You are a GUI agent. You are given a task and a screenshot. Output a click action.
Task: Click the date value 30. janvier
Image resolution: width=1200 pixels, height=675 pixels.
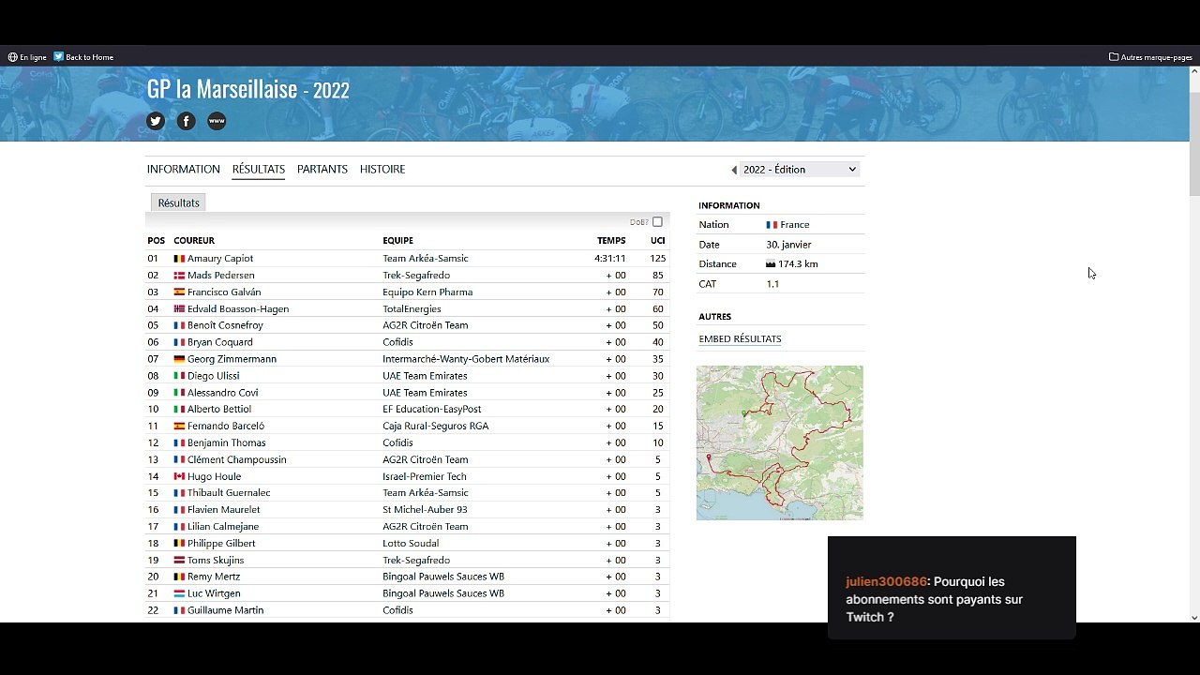coord(788,245)
